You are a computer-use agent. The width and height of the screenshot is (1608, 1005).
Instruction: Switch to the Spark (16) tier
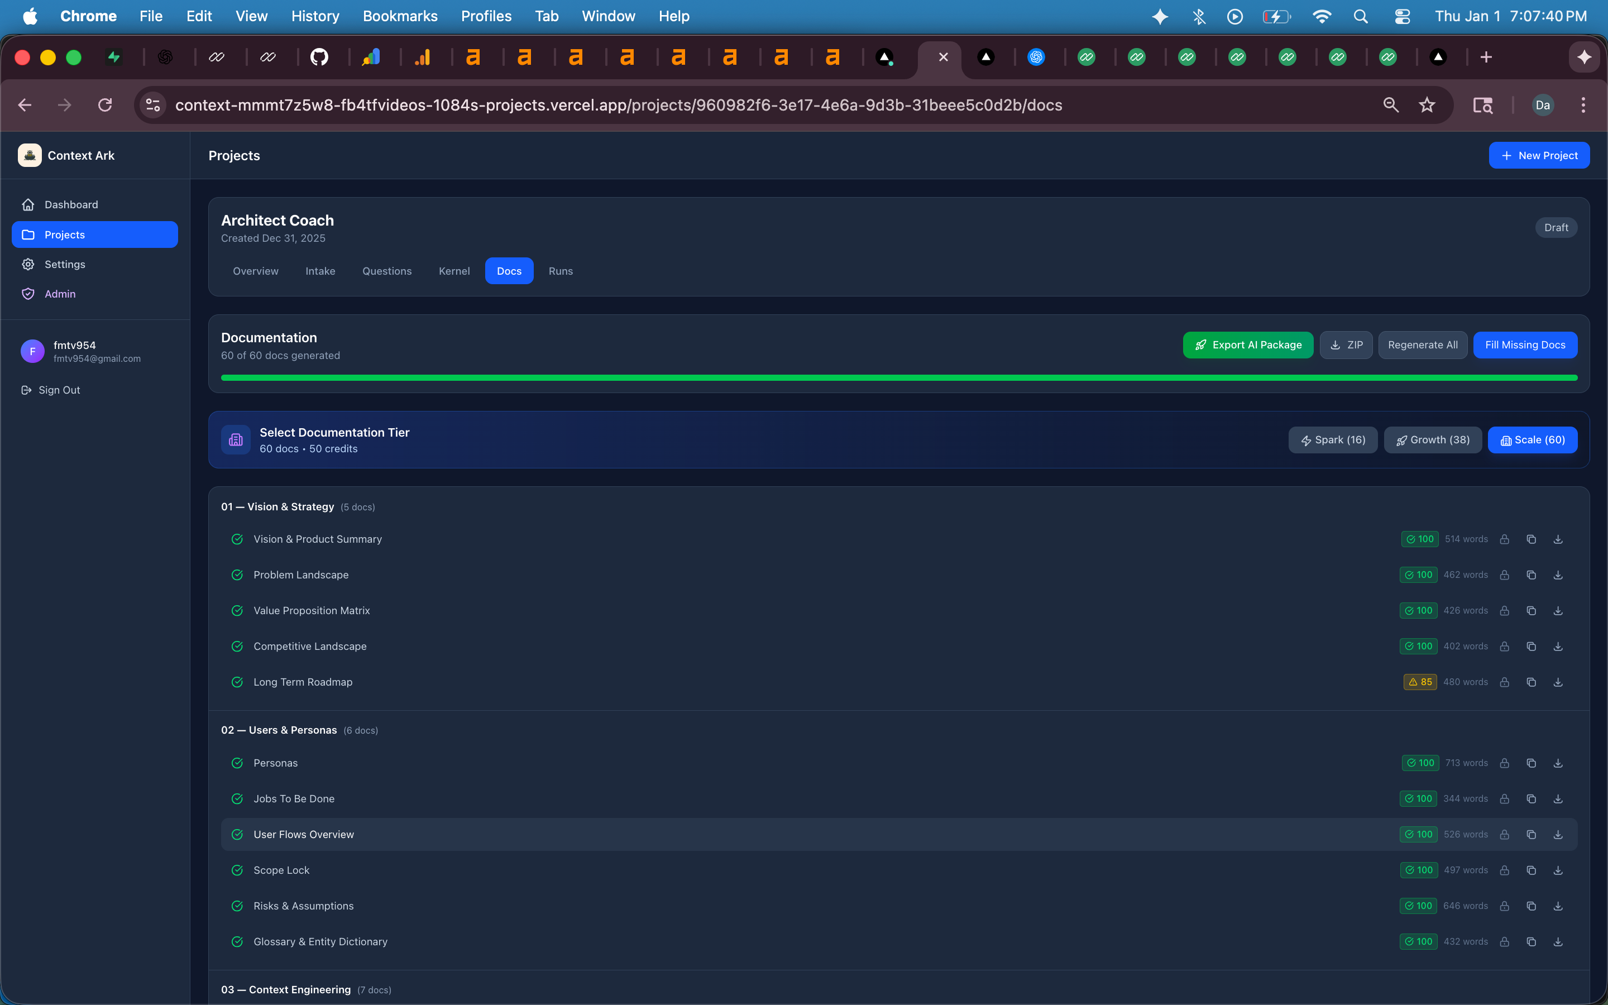click(1332, 439)
